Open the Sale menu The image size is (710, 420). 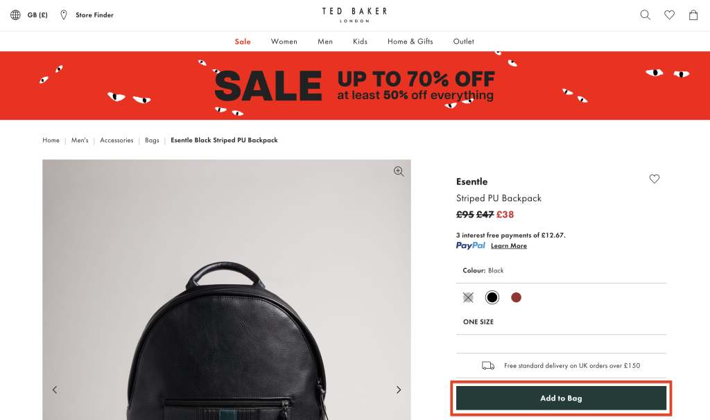243,42
